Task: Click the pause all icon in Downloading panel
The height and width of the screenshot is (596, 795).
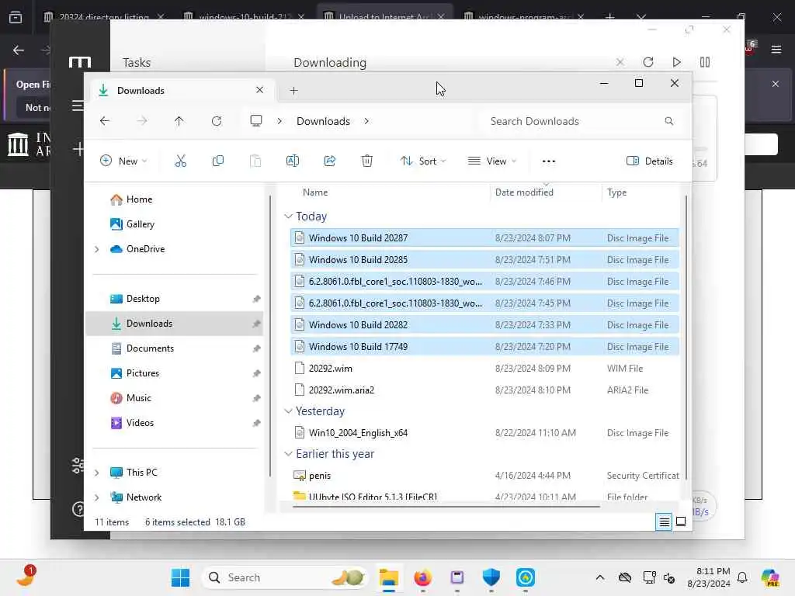Action: (x=705, y=62)
